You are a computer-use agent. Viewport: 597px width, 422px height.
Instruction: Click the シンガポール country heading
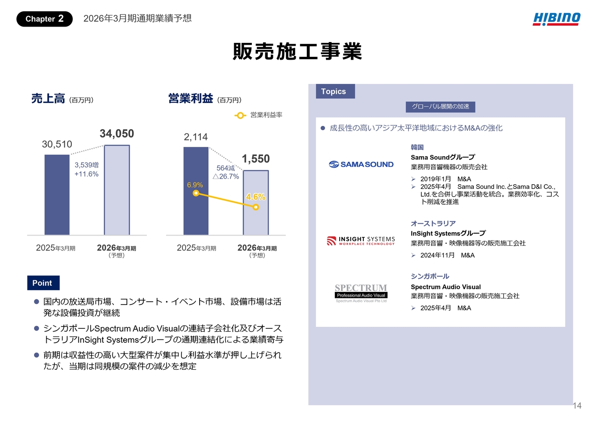tap(430, 276)
